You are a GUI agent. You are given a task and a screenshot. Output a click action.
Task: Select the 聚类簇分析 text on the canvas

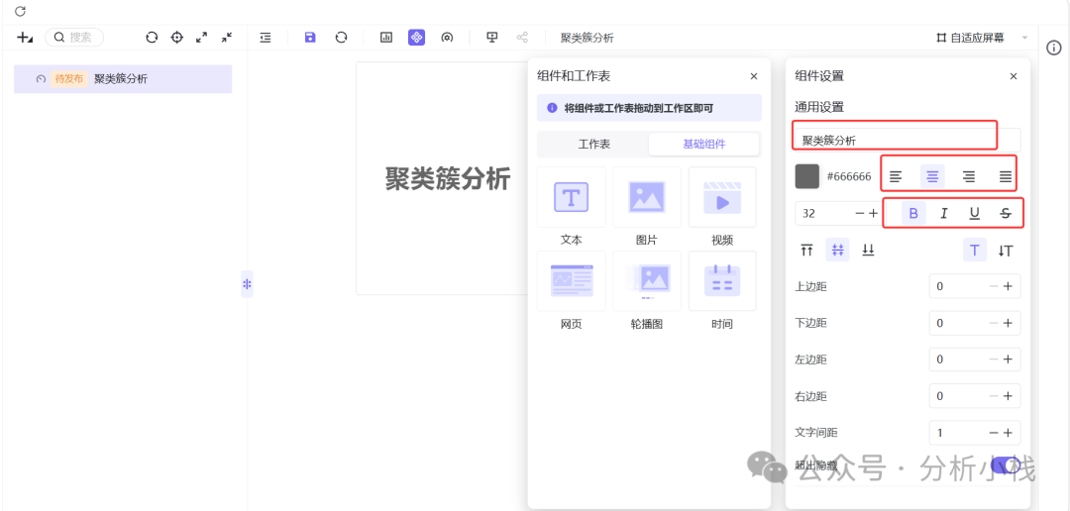point(448,179)
